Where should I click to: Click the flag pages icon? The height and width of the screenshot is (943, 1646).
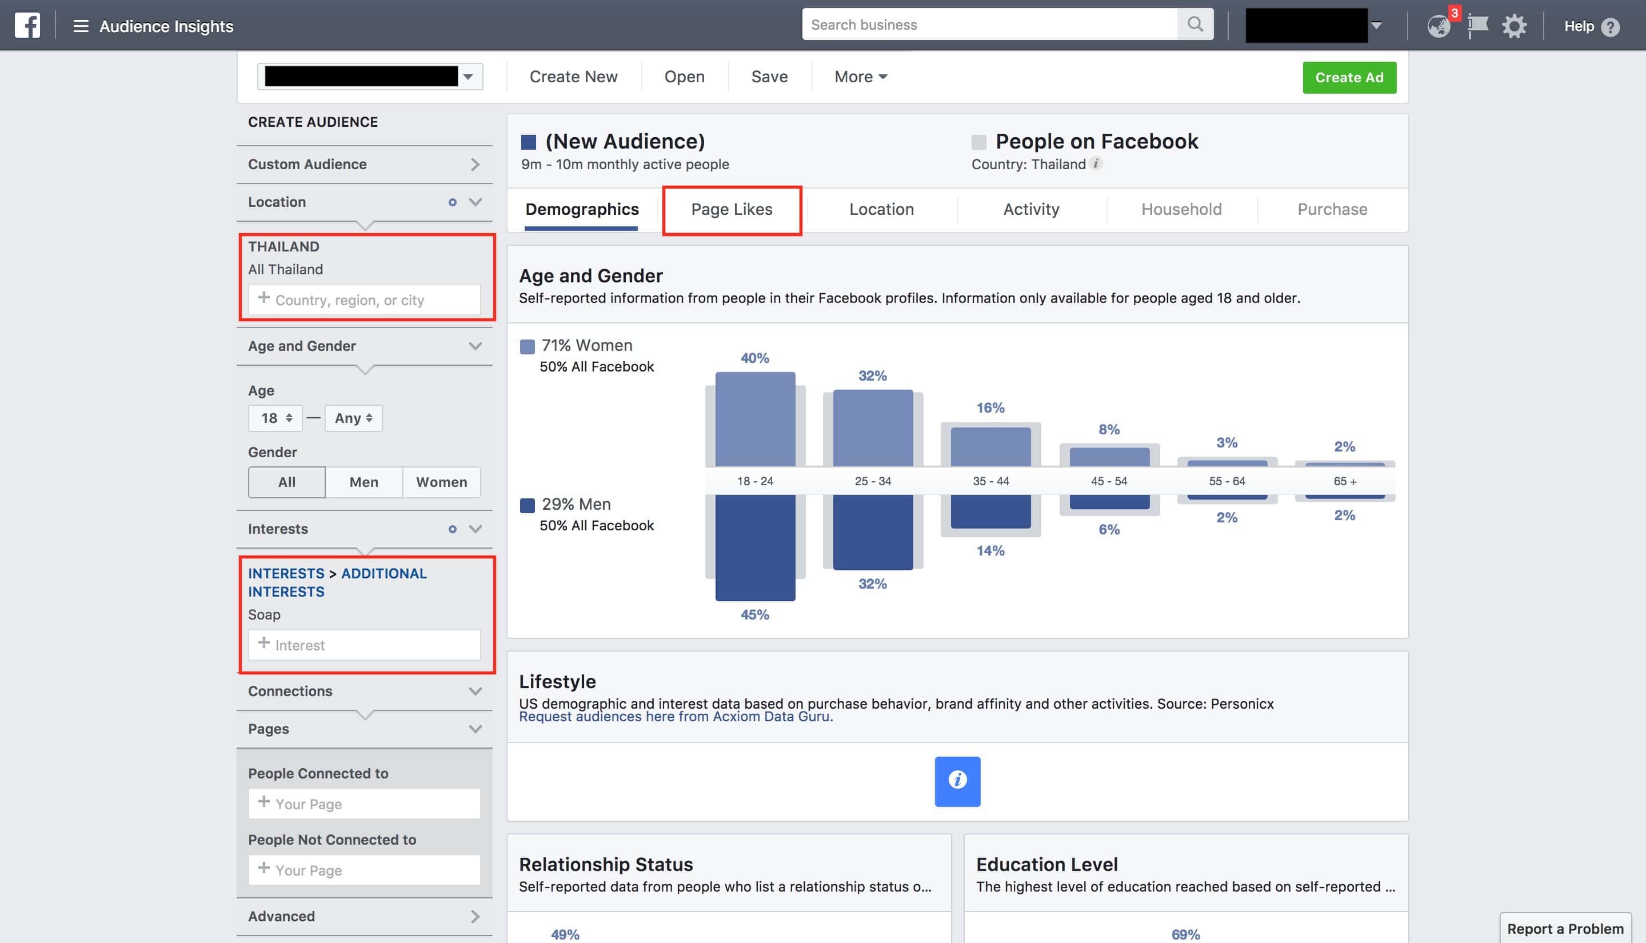(1477, 26)
